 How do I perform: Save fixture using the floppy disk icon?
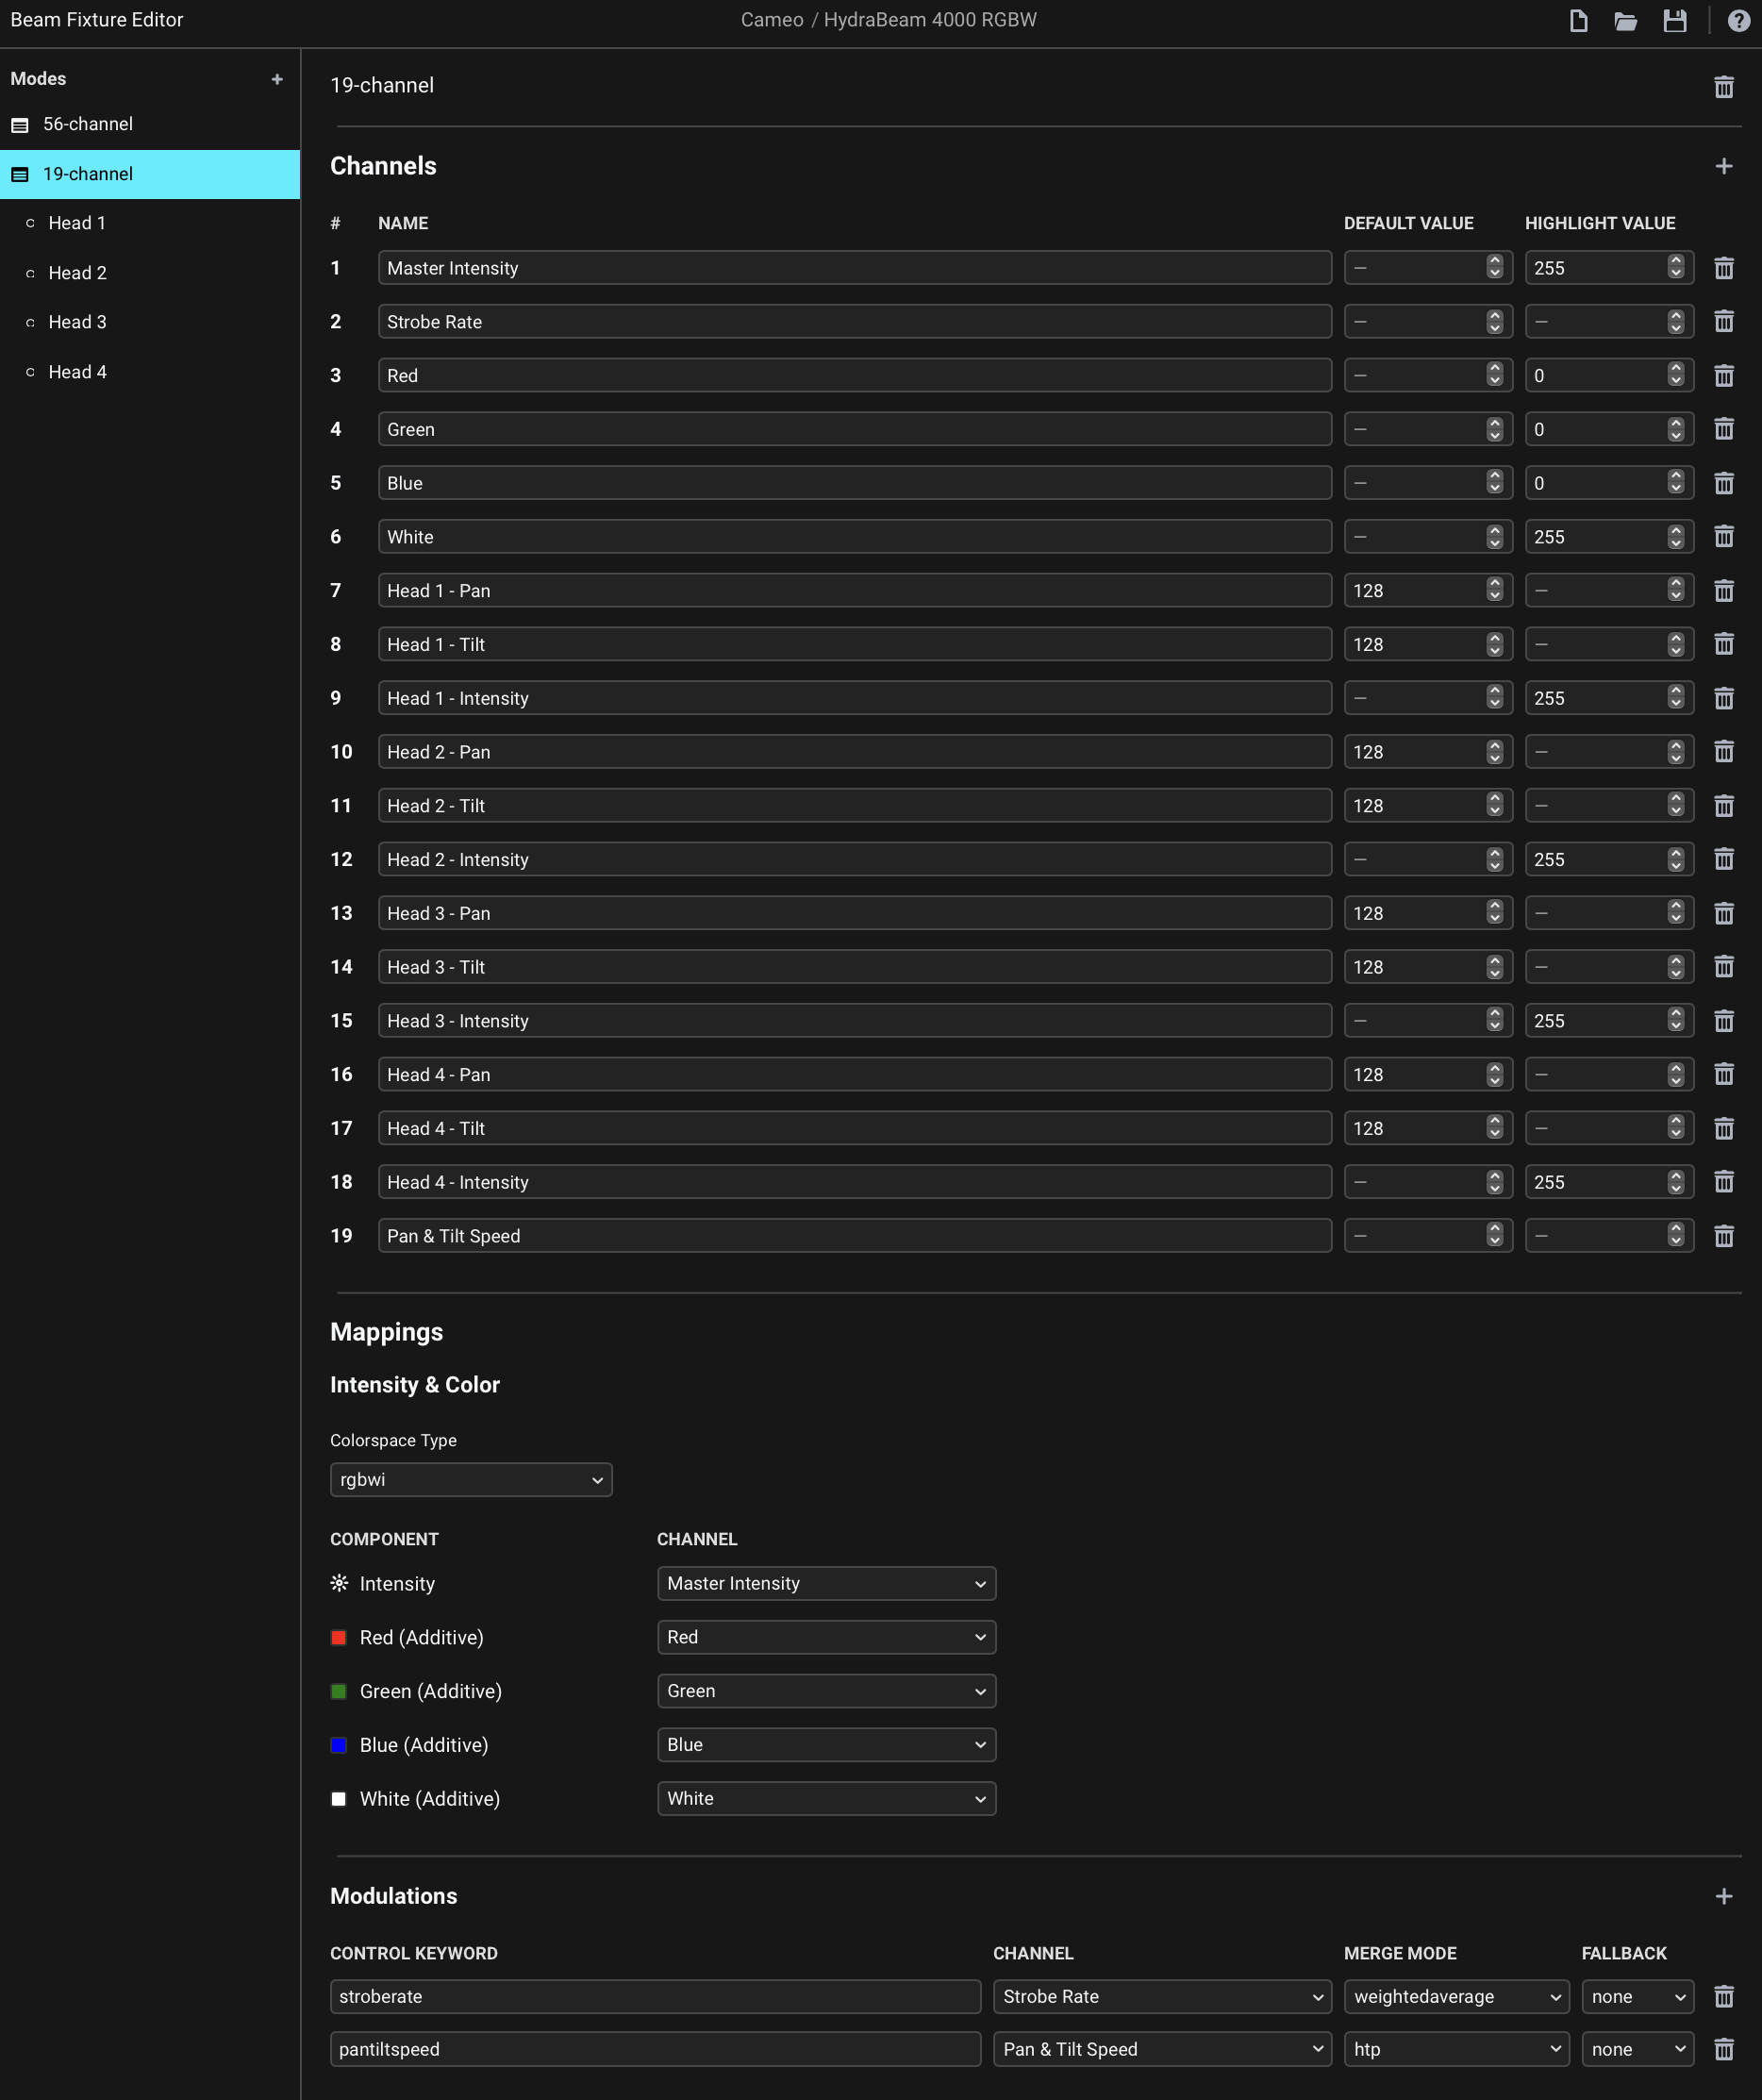tap(1675, 21)
